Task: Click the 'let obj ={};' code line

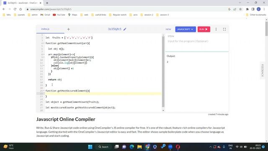Action: click(56, 49)
